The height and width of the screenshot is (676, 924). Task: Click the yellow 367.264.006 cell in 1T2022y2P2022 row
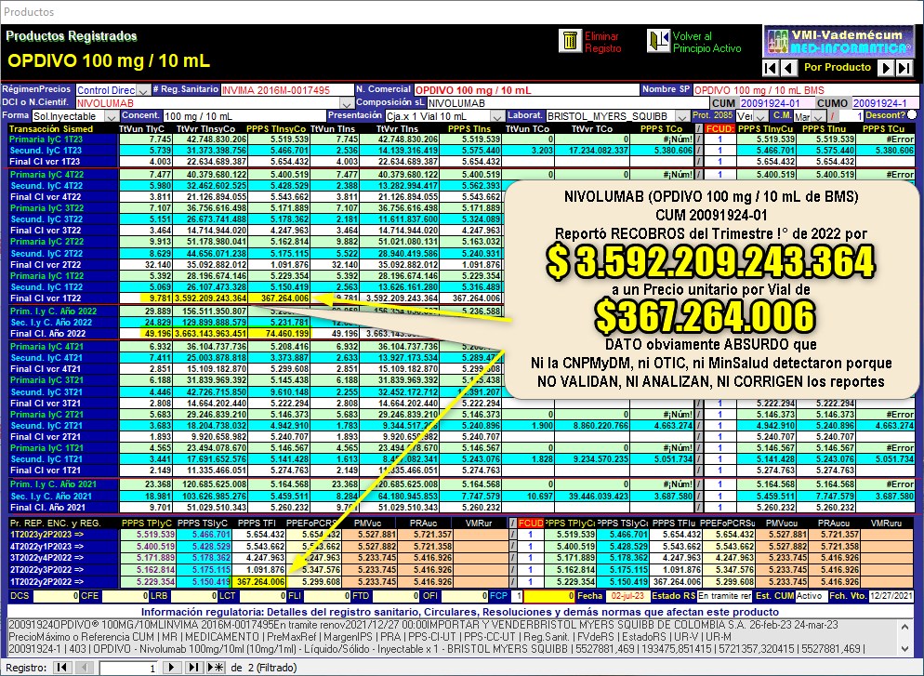point(258,582)
